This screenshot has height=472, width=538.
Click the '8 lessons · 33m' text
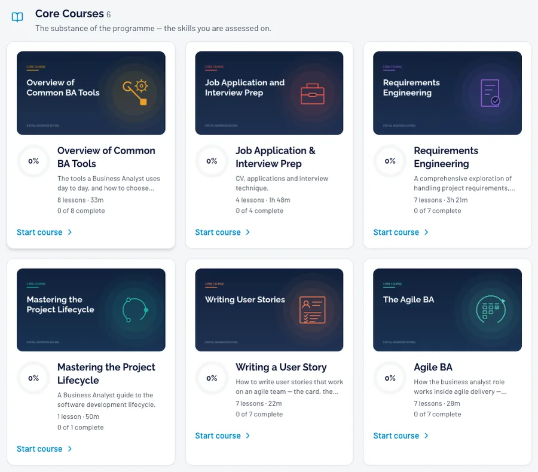[x=80, y=200]
